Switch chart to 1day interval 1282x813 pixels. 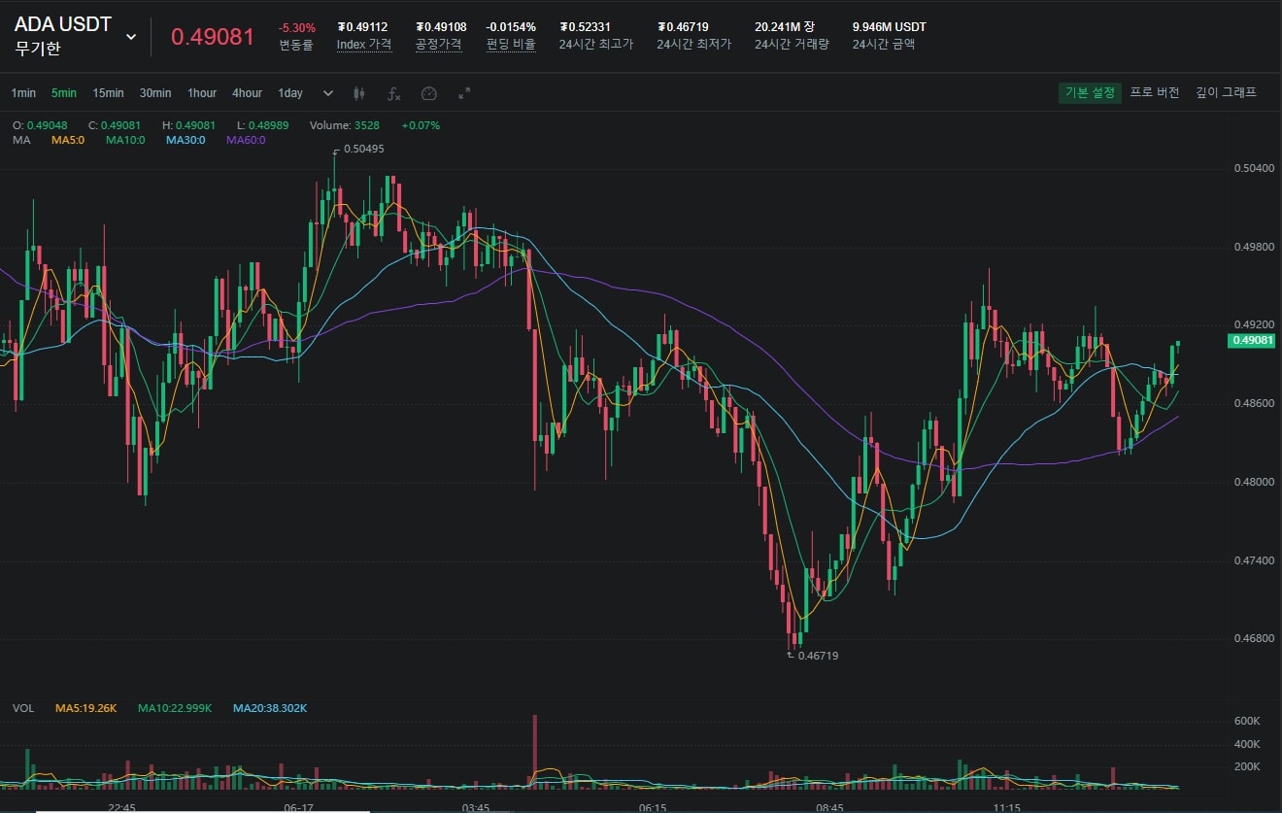coord(290,93)
